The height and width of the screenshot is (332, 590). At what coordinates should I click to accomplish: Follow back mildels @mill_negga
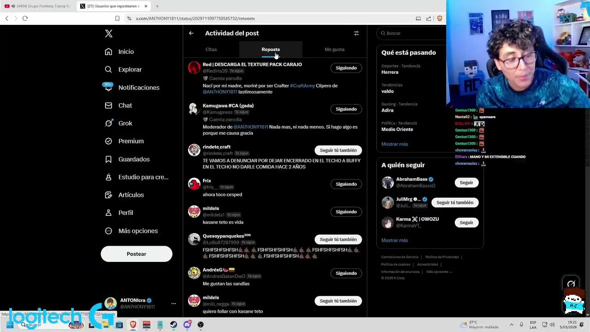(338, 301)
